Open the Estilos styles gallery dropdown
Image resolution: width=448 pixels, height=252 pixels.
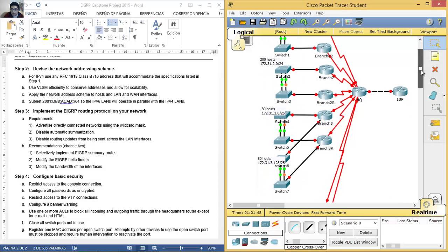156,39
